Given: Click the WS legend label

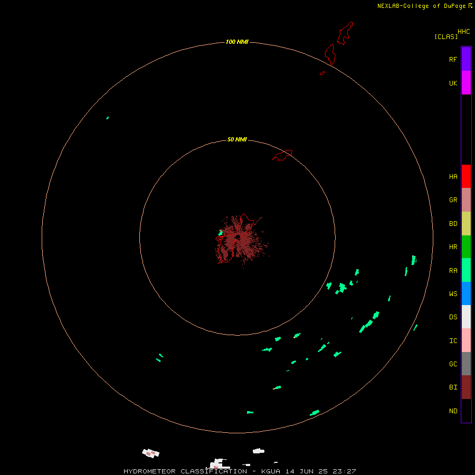Looking at the screenshot, I should [x=453, y=293].
